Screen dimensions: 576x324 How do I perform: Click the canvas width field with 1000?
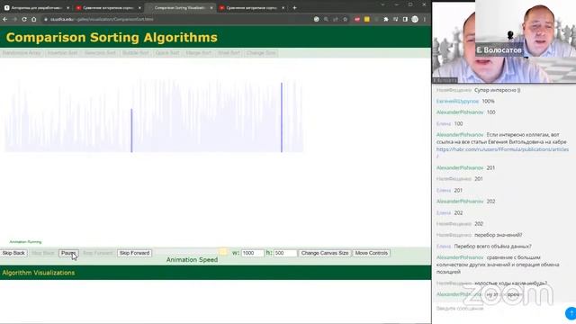tap(252, 253)
